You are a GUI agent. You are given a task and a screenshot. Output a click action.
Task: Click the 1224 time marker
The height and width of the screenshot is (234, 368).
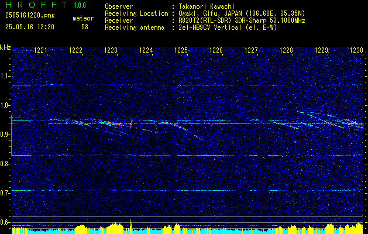pos(146,50)
